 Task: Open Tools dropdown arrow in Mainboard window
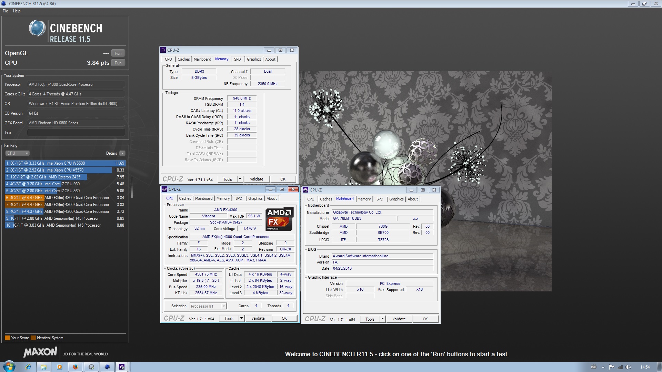[383, 319]
